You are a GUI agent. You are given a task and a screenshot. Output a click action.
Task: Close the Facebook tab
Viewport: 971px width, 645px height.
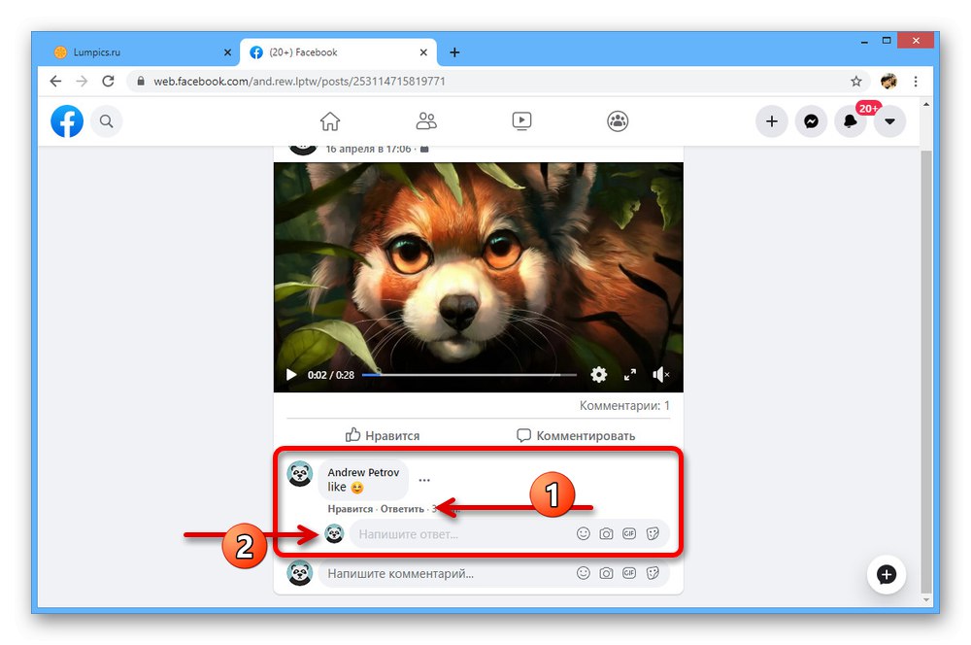coord(423,52)
